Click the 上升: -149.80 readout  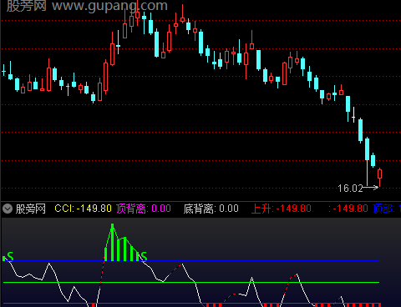point(282,209)
